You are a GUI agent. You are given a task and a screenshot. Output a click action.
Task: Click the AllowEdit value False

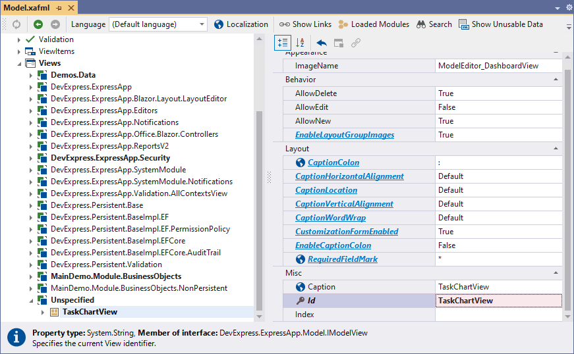[x=499, y=107]
